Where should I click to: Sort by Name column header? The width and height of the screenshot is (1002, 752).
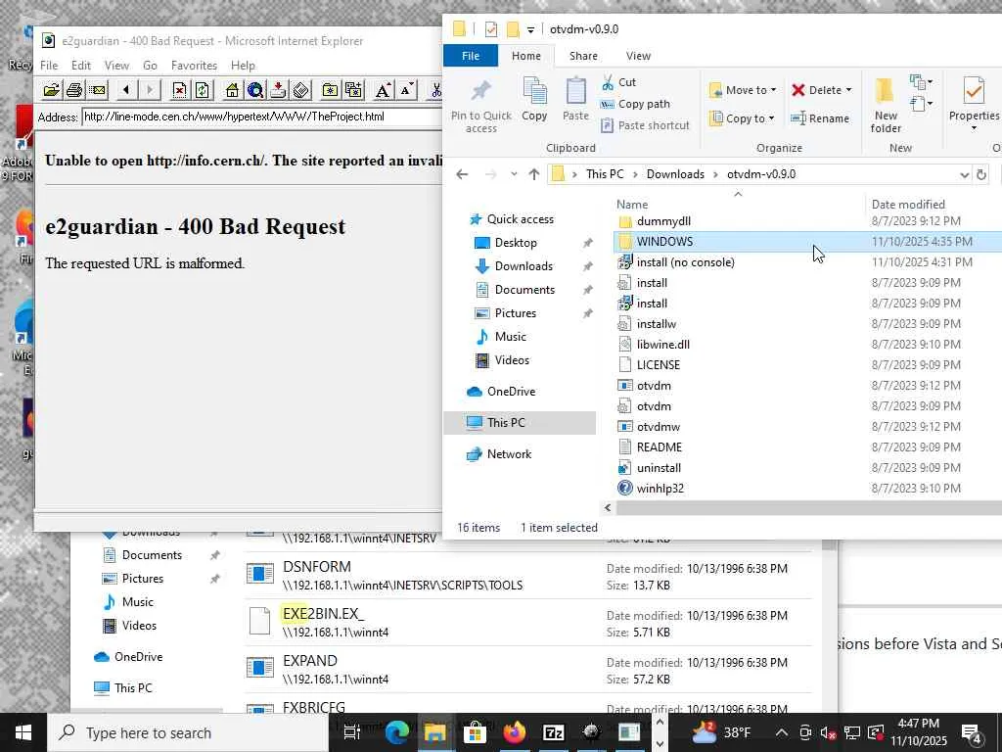point(631,205)
